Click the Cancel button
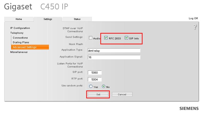 (122, 94)
